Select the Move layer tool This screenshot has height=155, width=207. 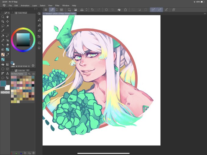point(8,21)
